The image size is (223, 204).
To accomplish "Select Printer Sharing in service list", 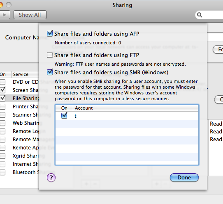I will (x=26, y=107).
